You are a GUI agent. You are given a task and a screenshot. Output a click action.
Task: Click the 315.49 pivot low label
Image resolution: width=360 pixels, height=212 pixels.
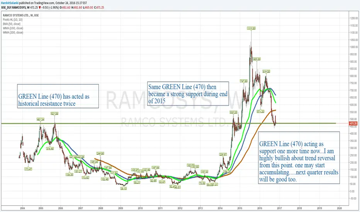[50, 149]
